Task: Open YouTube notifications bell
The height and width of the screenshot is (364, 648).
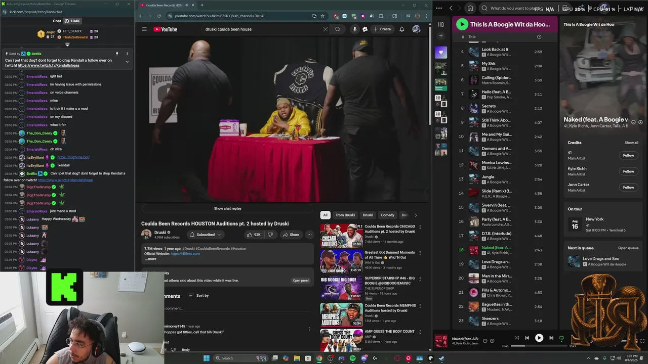Action: click(x=401, y=29)
